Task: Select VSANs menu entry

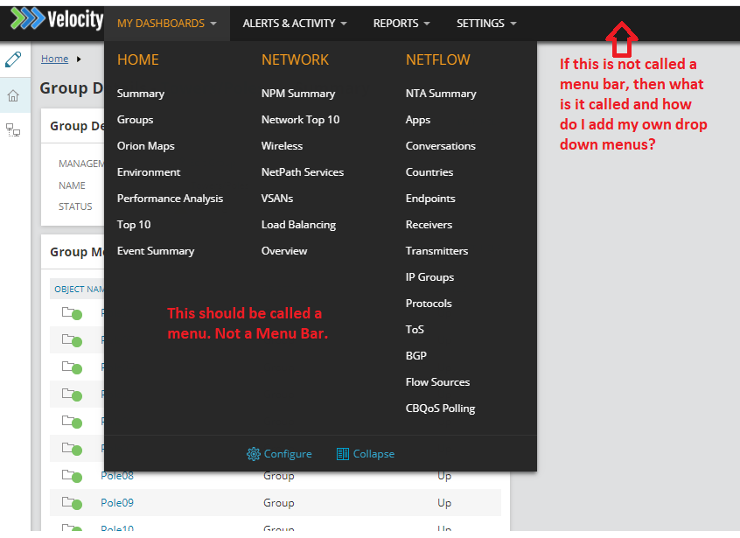Action: (x=277, y=199)
